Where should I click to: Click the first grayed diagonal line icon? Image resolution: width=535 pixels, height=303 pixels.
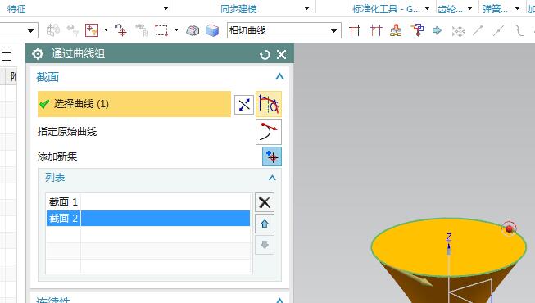pyautogui.click(x=478, y=30)
